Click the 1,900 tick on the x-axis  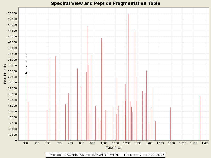click(x=205, y=143)
